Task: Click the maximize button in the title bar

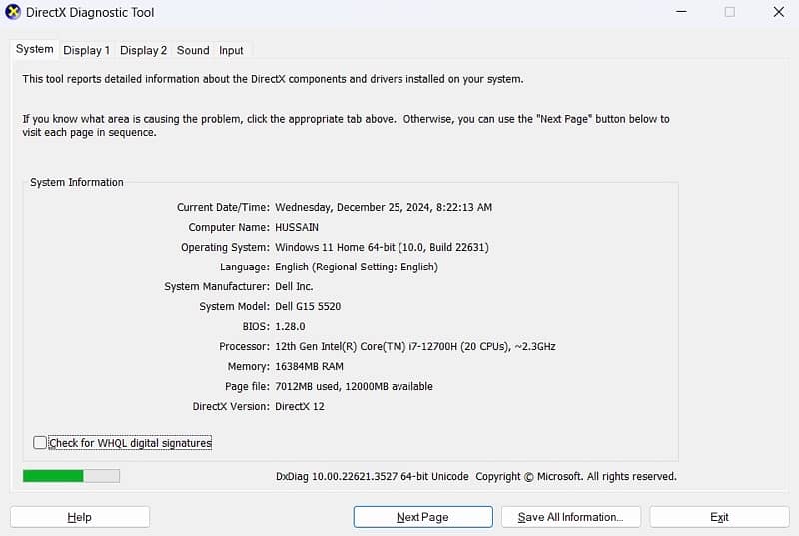Action: pos(729,12)
